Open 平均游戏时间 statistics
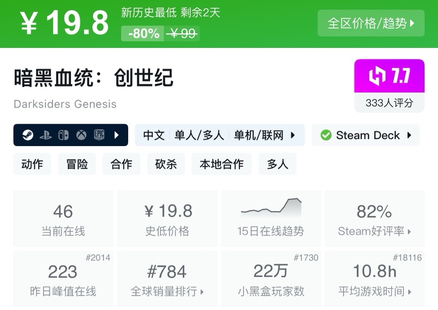This screenshot has width=438, height=310. point(374,279)
